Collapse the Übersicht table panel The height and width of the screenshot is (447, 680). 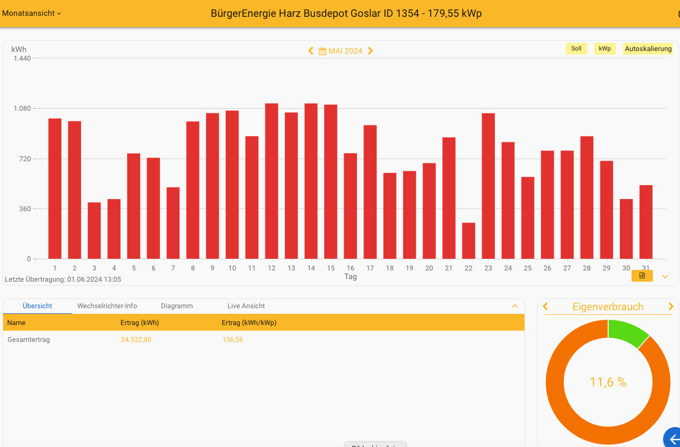click(514, 306)
